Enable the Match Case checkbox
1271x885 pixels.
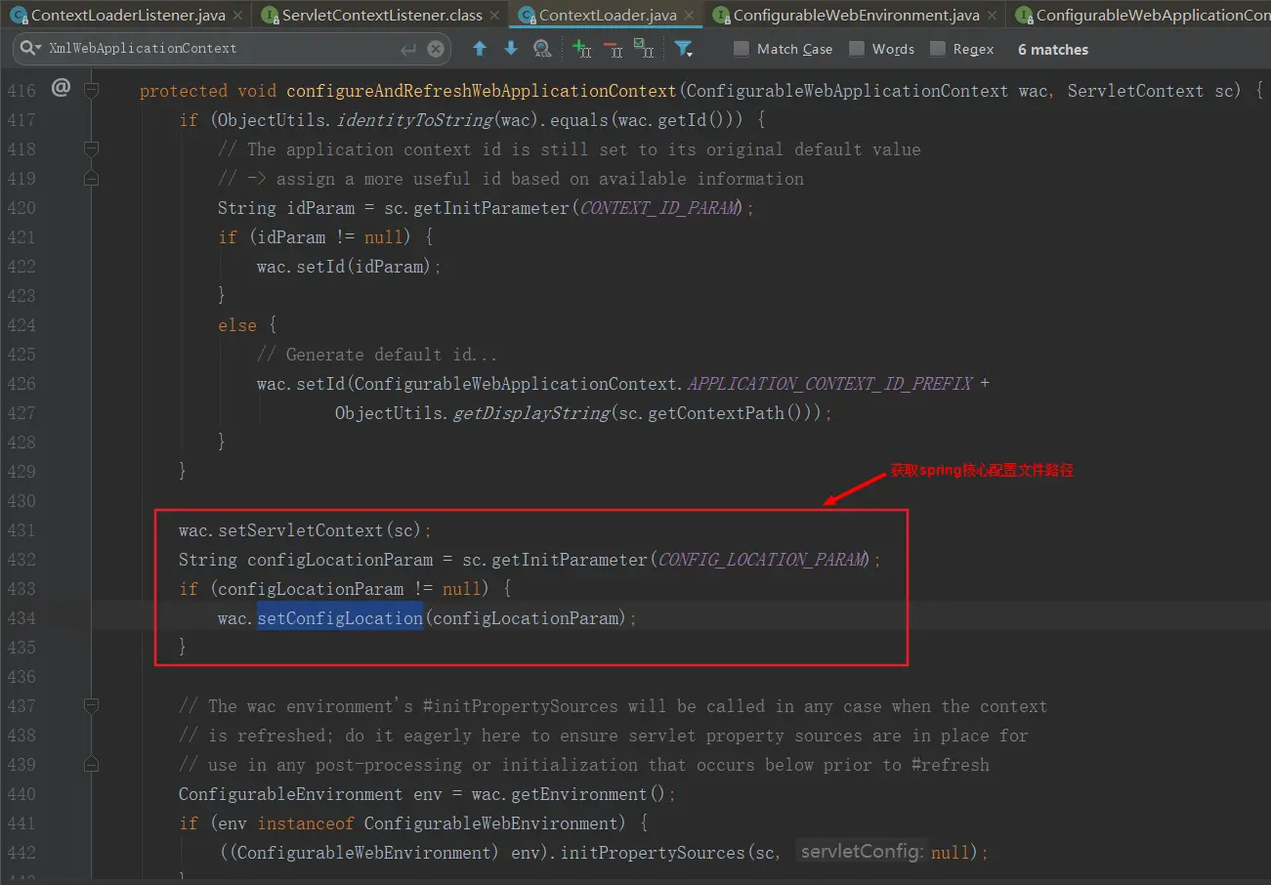point(741,49)
